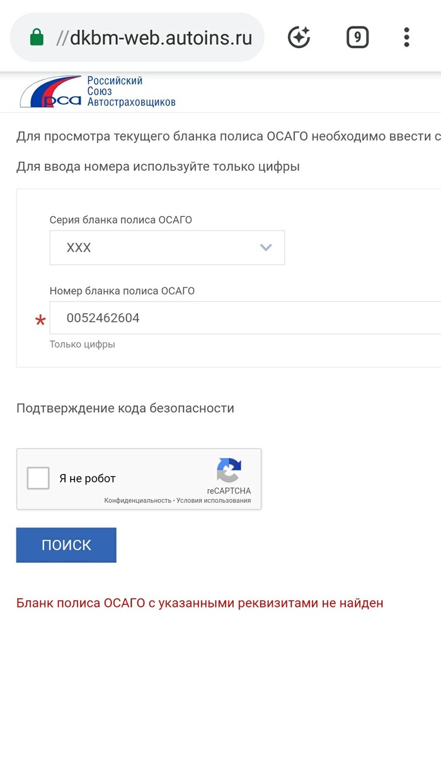Image resolution: width=441 pixels, height=760 pixels.
Task: Open the Условия использования link
Action: tap(214, 500)
